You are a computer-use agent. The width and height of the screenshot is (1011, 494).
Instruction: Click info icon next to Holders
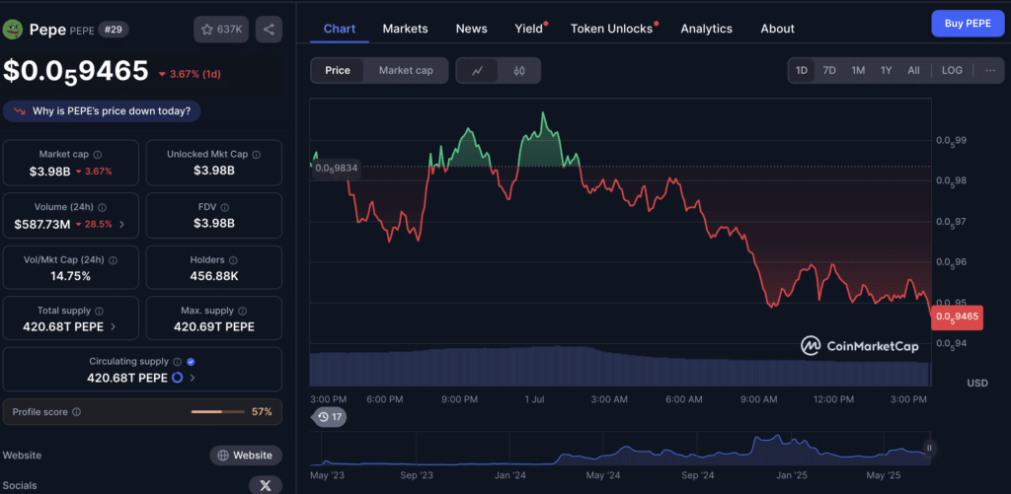pyautogui.click(x=233, y=260)
